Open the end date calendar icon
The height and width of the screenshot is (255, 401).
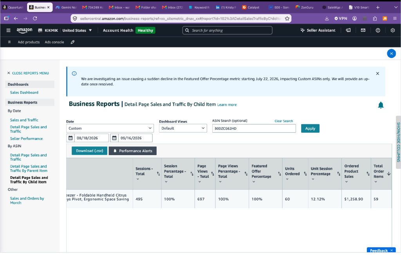pos(114,138)
